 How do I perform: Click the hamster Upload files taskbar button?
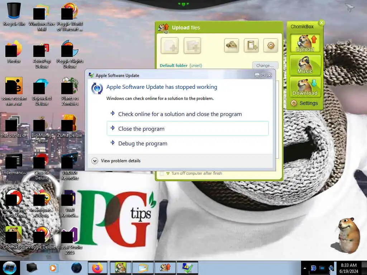(165, 268)
